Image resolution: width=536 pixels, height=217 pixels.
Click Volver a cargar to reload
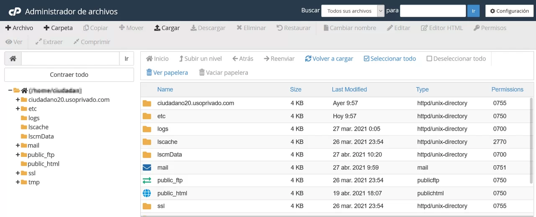329,59
